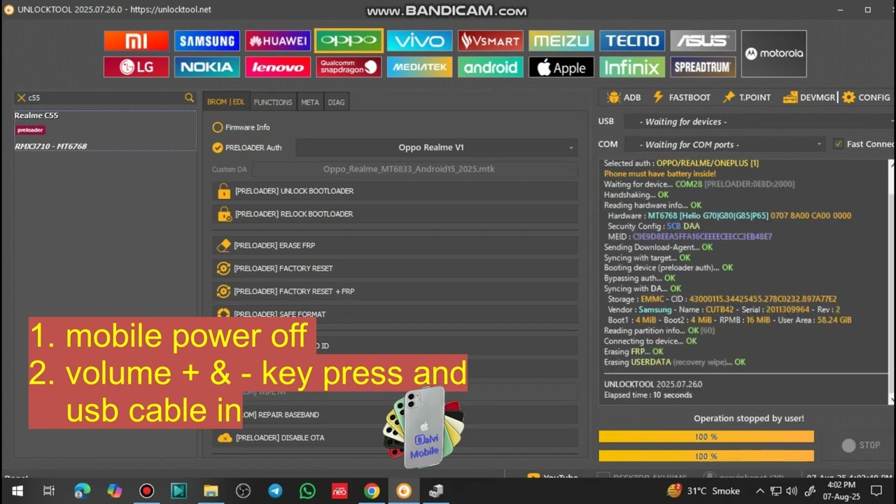Click PRELOADER DISABLE OTA button
Viewport: 896px width, 504px height.
click(x=395, y=438)
